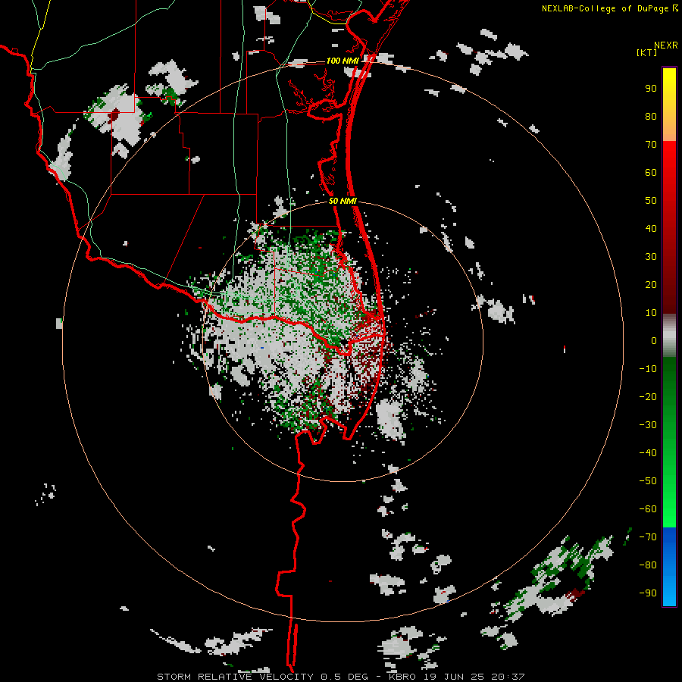Click the -90 scale label

click(648, 593)
